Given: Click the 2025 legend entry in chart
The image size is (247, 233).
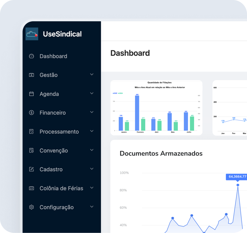Looking at the screenshot, I should tap(115, 93).
